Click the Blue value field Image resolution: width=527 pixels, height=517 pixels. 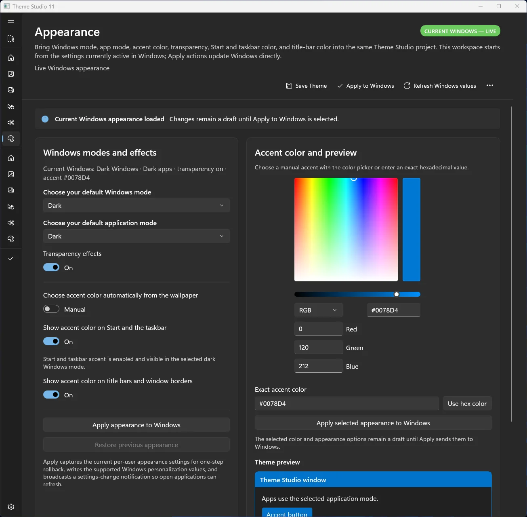(319, 366)
